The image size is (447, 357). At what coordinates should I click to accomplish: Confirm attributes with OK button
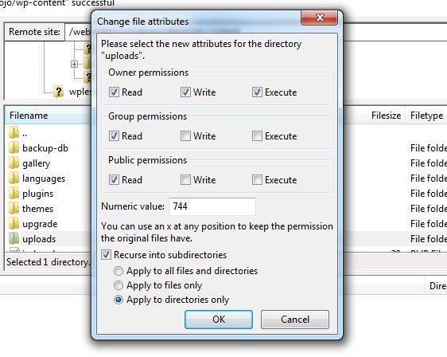219,320
